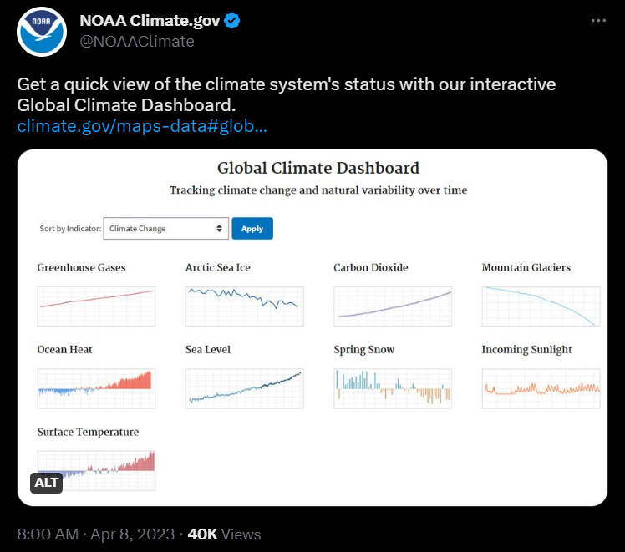Click the @NOAAClimate handle
This screenshot has height=552, width=625.
coord(137,41)
